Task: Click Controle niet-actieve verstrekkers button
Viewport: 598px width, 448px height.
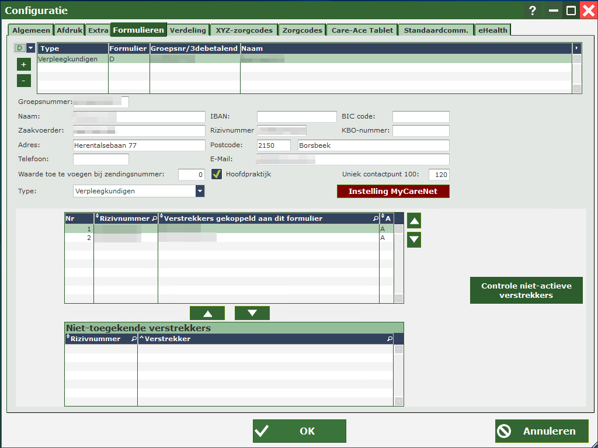Action: (526, 290)
